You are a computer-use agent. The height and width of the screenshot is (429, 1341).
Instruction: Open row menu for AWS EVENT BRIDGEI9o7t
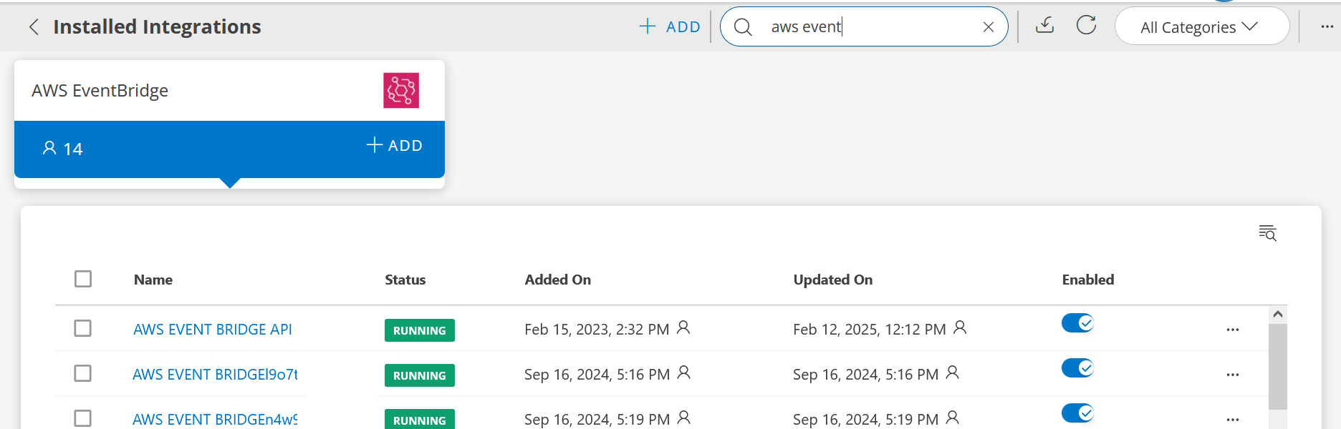(x=1233, y=375)
